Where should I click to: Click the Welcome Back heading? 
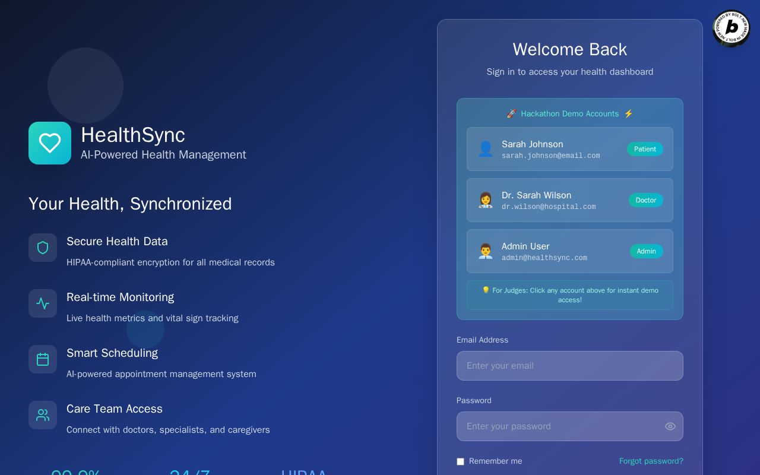570,49
